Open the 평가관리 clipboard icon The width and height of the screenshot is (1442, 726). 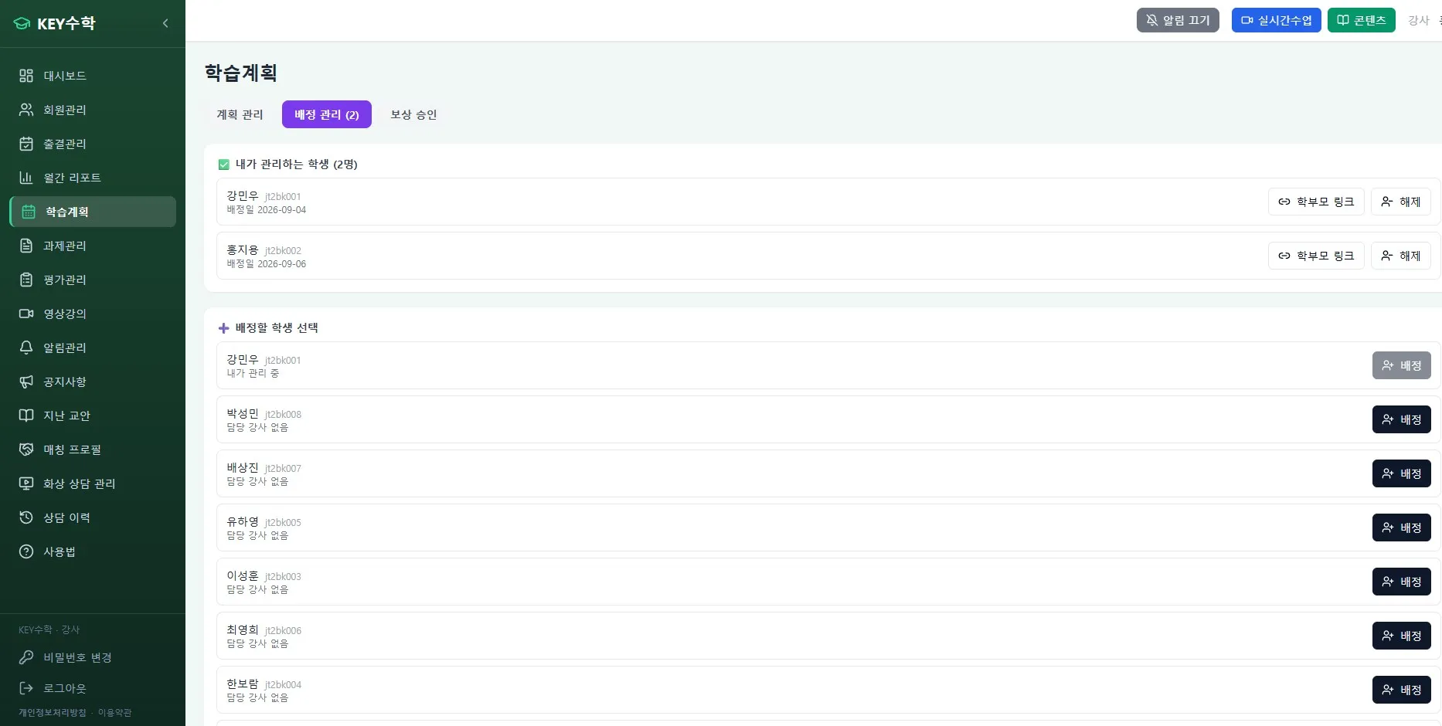coord(26,280)
